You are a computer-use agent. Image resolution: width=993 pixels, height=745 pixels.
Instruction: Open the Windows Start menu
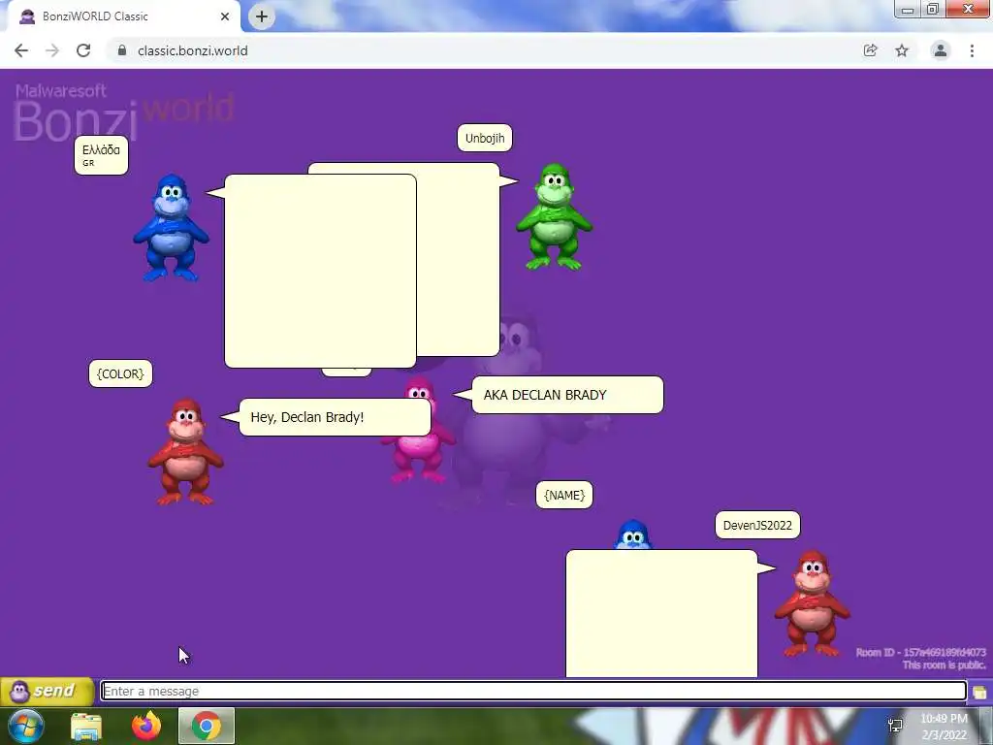click(x=26, y=726)
